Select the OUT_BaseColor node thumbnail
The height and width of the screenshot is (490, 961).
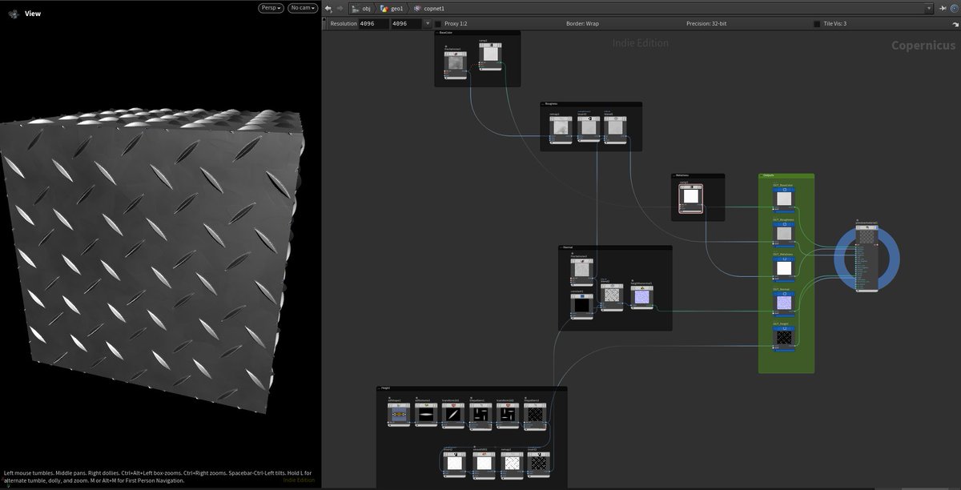click(785, 199)
